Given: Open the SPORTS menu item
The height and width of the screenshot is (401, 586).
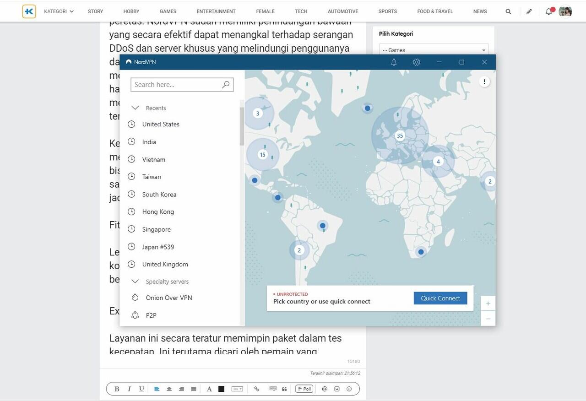Looking at the screenshot, I should pyautogui.click(x=388, y=11).
